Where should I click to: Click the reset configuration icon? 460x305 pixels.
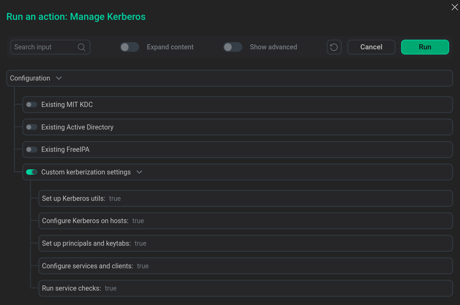point(334,47)
